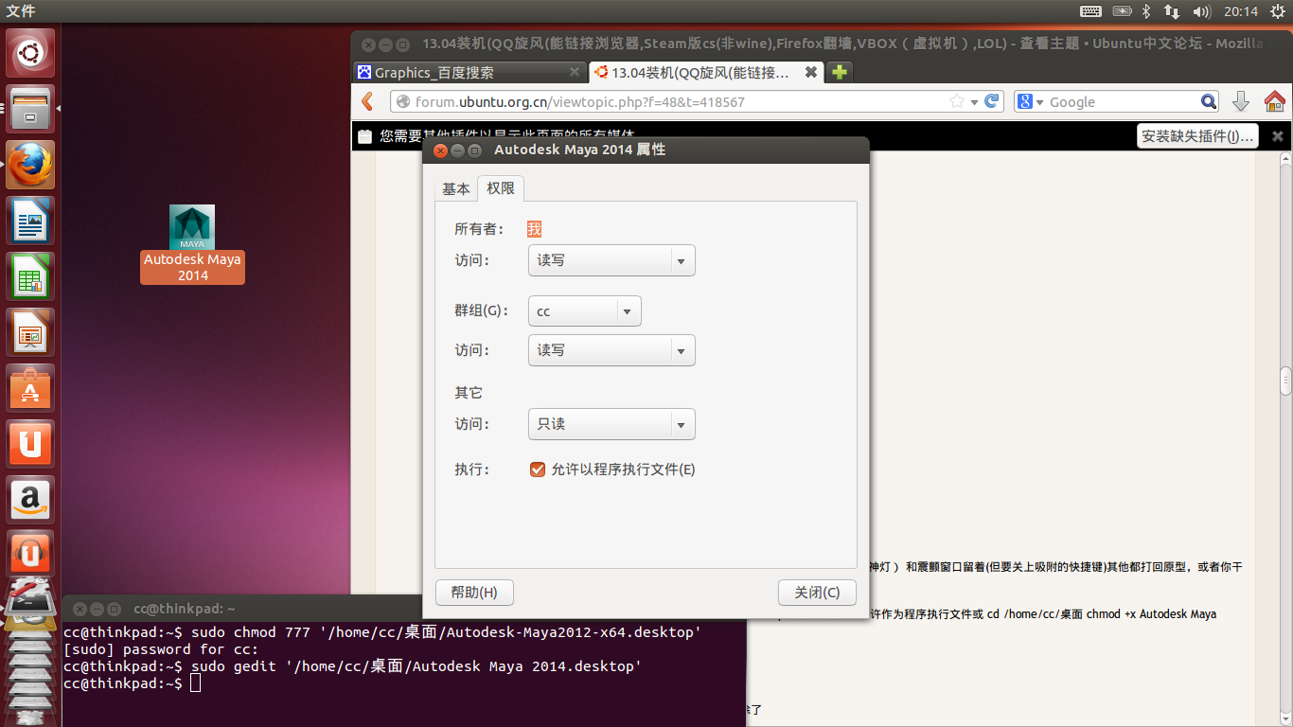Close the 13.04装机 Firefox tab
This screenshot has width=1293, height=727.
[x=811, y=72]
